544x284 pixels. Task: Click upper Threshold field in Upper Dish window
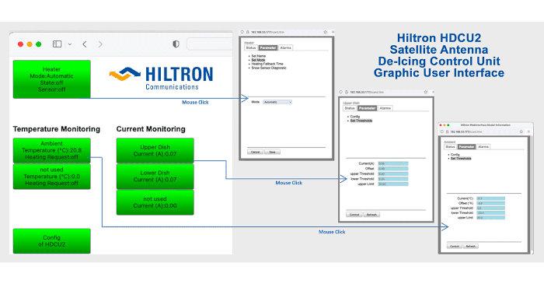coord(393,174)
